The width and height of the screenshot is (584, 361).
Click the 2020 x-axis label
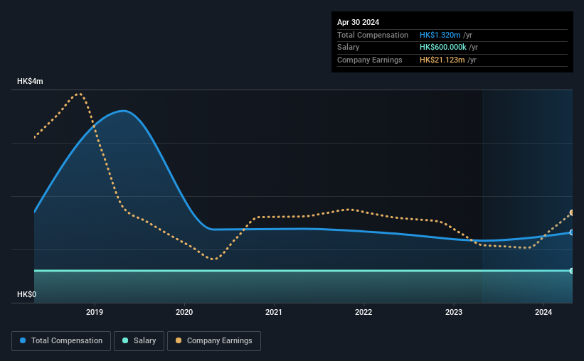pos(184,312)
